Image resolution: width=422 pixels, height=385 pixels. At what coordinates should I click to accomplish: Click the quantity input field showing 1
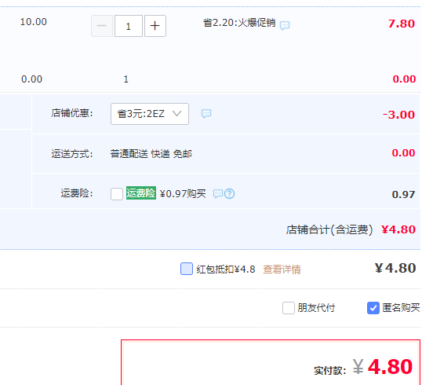coord(129,26)
